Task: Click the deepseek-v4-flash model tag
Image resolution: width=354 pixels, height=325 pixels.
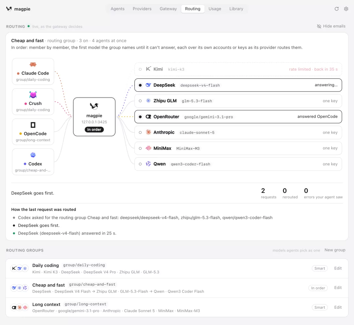Action: click(x=200, y=85)
